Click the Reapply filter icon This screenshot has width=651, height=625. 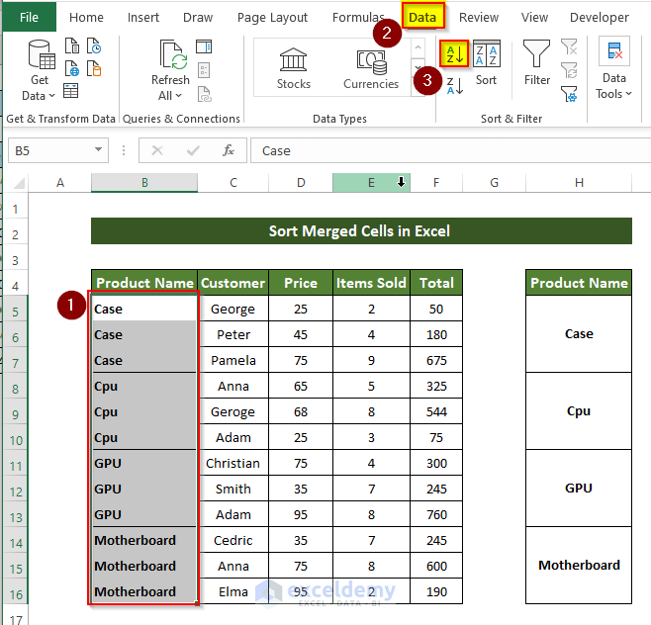point(569,70)
